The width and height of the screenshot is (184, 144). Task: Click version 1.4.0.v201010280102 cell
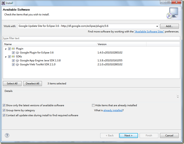(x=110, y=53)
